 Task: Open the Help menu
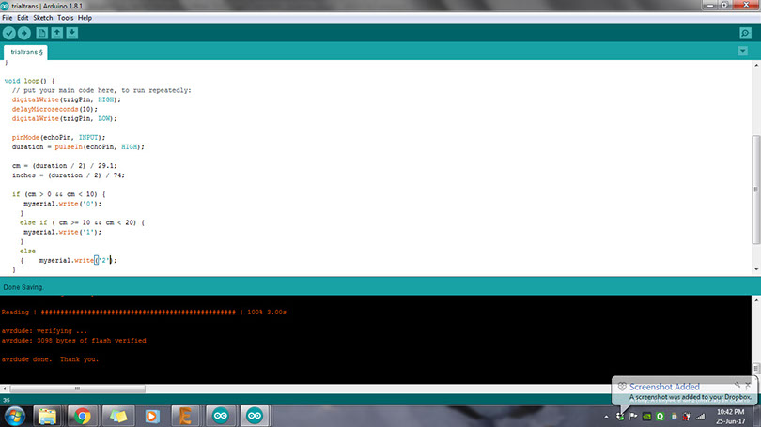(x=85, y=18)
